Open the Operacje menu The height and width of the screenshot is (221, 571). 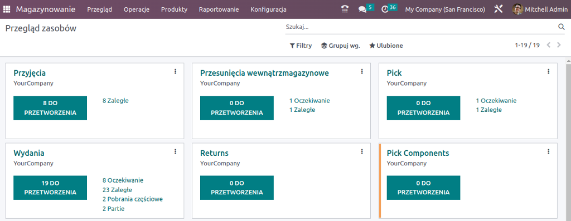[137, 9]
